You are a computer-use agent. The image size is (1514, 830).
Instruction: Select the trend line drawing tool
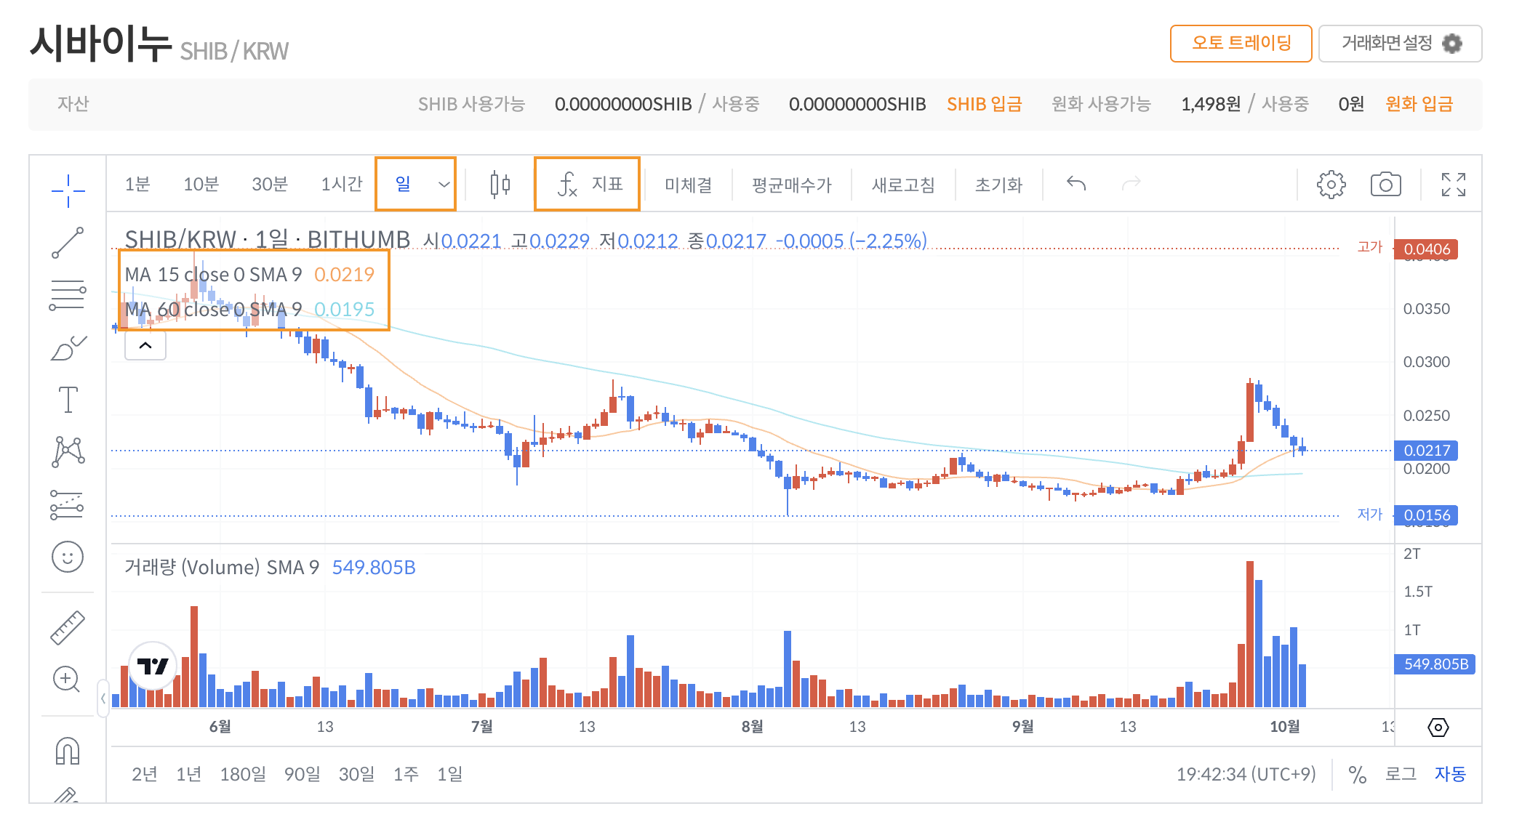[x=68, y=243]
